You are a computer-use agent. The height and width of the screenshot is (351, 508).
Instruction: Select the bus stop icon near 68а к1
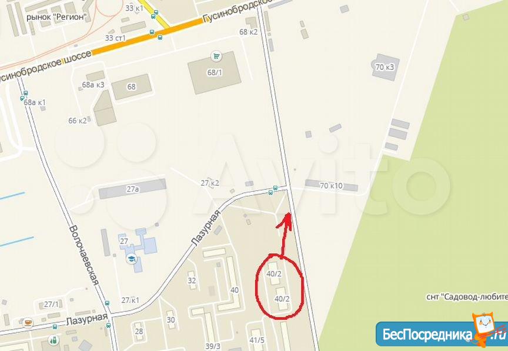coord(24,96)
